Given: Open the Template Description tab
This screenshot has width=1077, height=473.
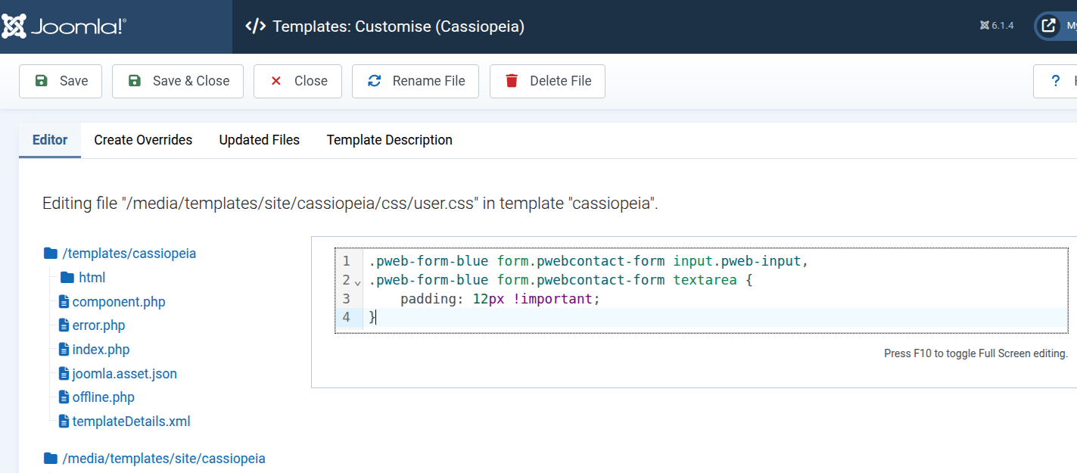Looking at the screenshot, I should (x=390, y=140).
